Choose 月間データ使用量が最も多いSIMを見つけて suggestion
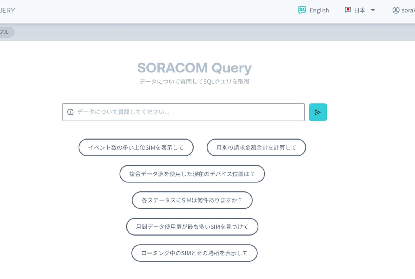The height and width of the screenshot is (279, 415). click(192, 227)
